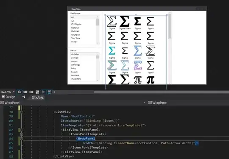Switch to the XAML tab
The width and height of the screenshot is (229, 159).
[x=38, y=98]
